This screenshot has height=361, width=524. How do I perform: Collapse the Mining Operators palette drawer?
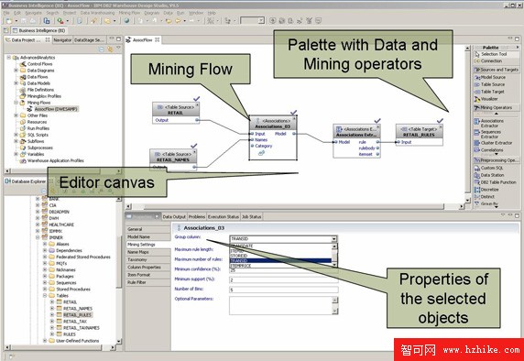(x=497, y=107)
